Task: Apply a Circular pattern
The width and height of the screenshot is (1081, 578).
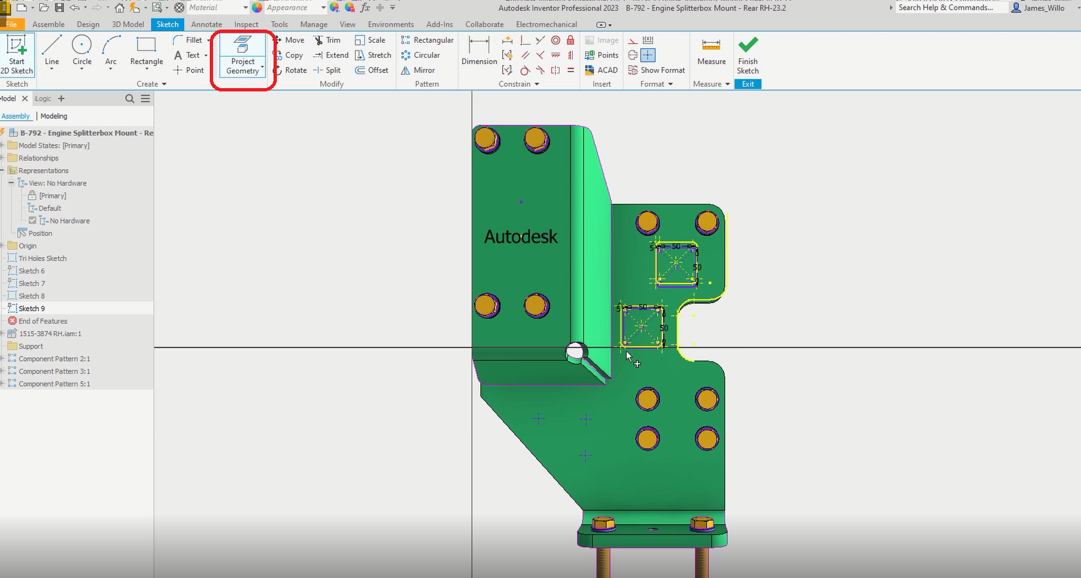Action: [420, 55]
